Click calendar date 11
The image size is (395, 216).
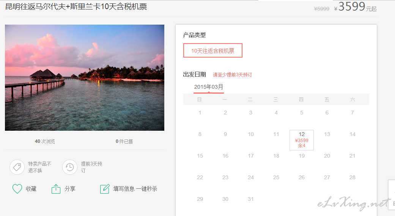[x=276, y=134]
